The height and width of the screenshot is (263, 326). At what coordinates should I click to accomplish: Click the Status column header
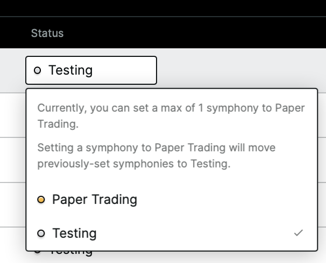point(47,33)
